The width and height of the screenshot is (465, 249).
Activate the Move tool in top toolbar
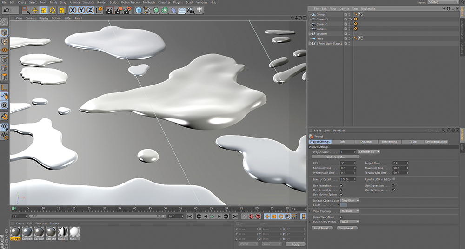pyautogui.click(x=35, y=10)
